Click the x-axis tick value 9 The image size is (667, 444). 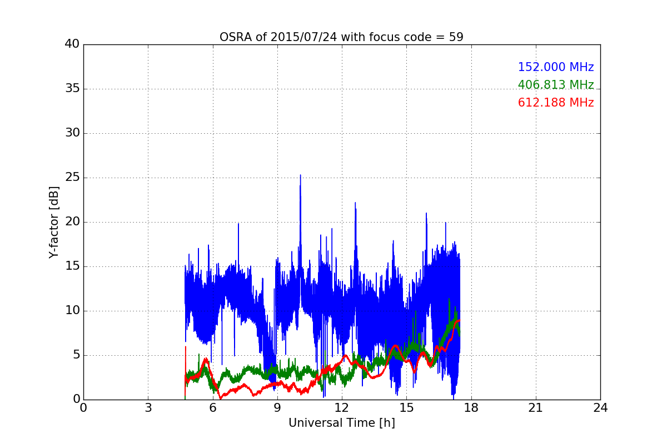pos(277,408)
